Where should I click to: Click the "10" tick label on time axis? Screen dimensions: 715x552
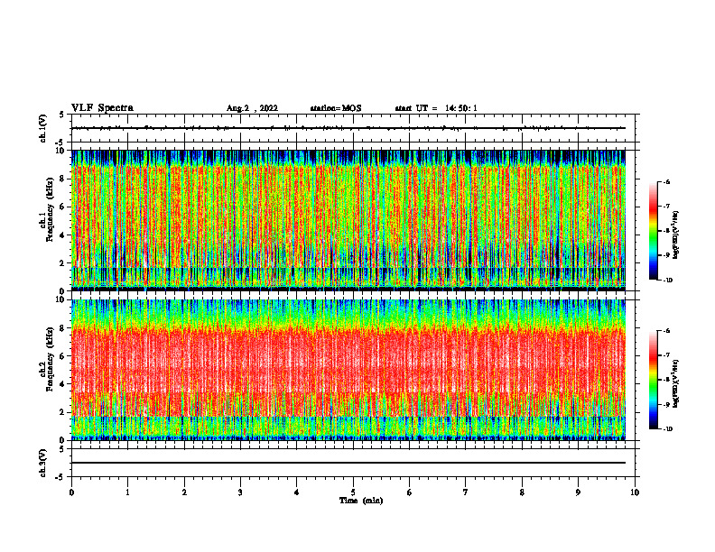635,492
